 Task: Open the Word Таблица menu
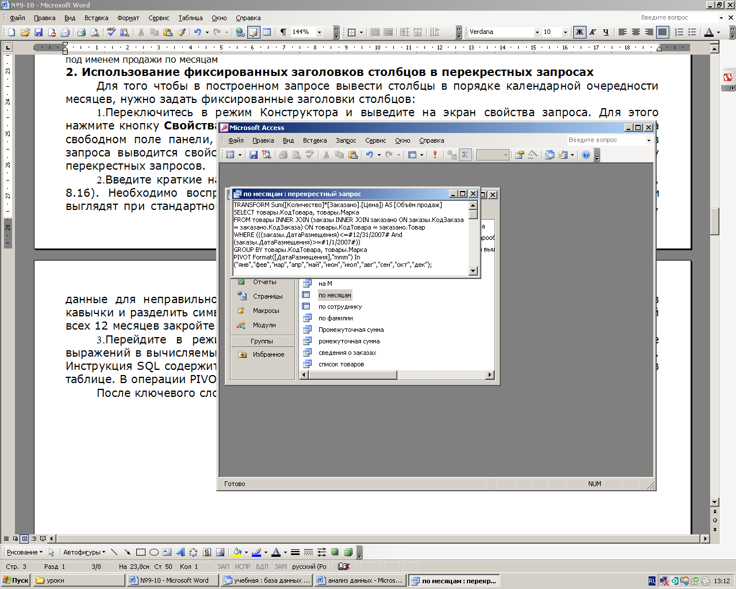point(190,18)
